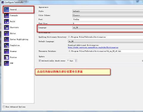Screen dimensions: 143x112
Task: Click the Default Language label
Action: (46, 41)
